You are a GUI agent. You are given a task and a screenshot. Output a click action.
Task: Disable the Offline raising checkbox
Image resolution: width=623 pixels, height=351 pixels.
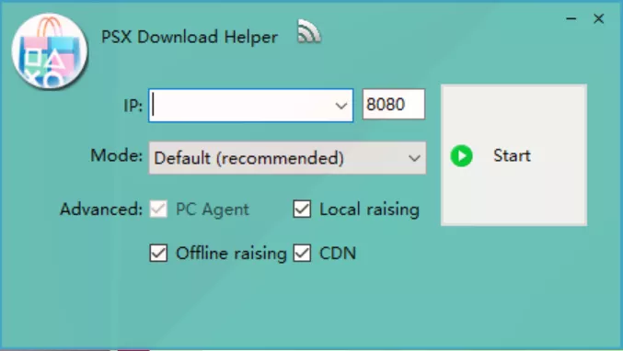(x=158, y=253)
